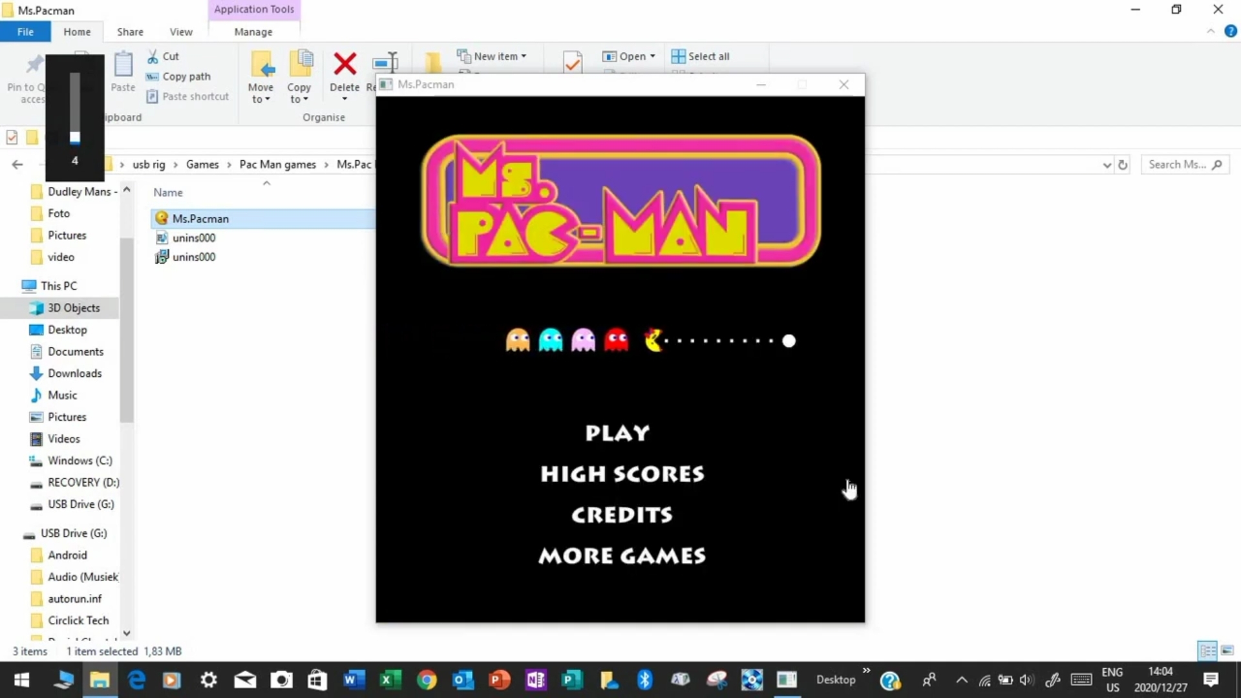
Task: Open Windows (C:) drive
Action: click(x=80, y=461)
